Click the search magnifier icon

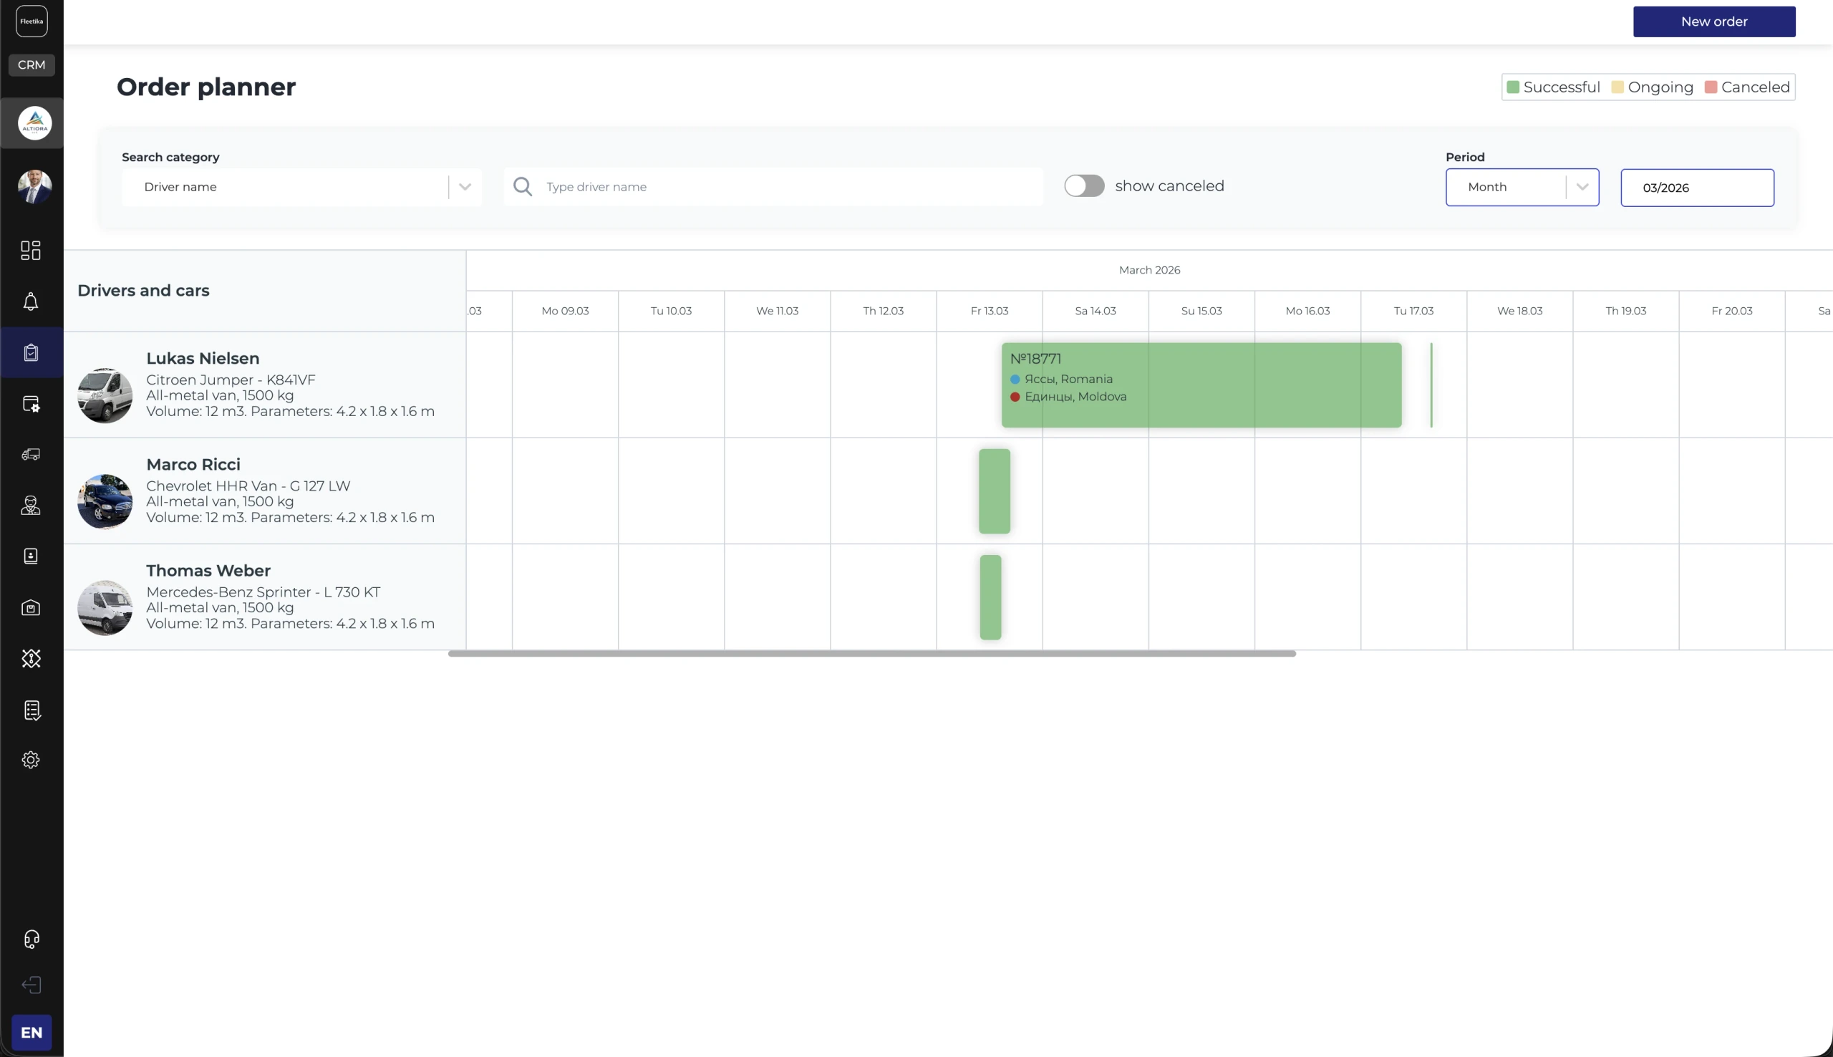coord(523,188)
